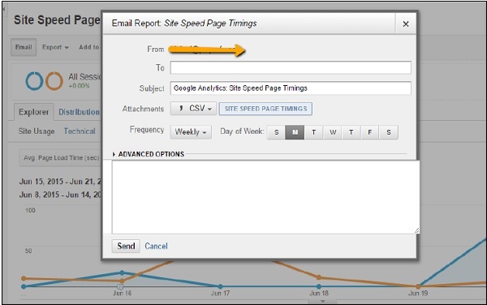This screenshot has width=487, height=305.
Task: Switch to the Explorer tab
Action: click(34, 112)
